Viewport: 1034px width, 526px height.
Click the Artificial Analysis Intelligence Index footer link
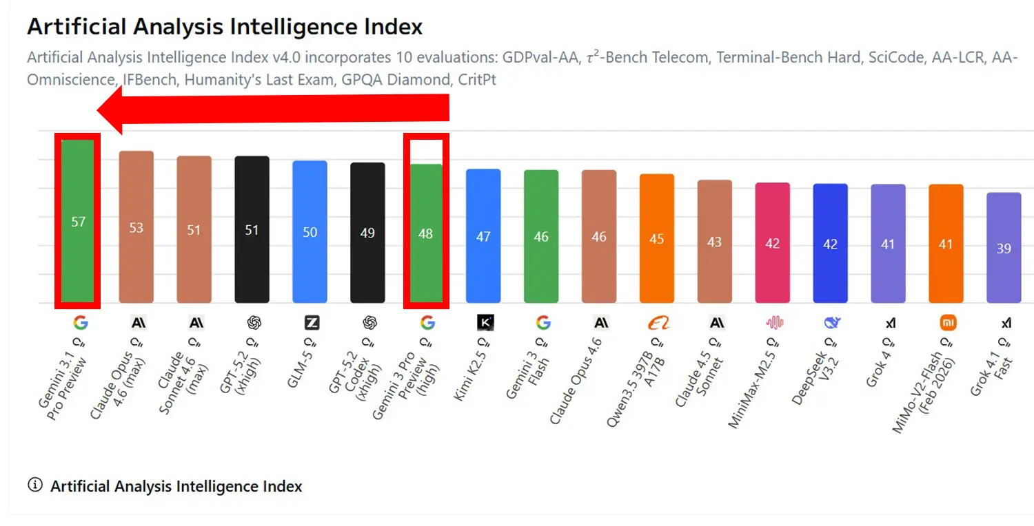point(176,486)
